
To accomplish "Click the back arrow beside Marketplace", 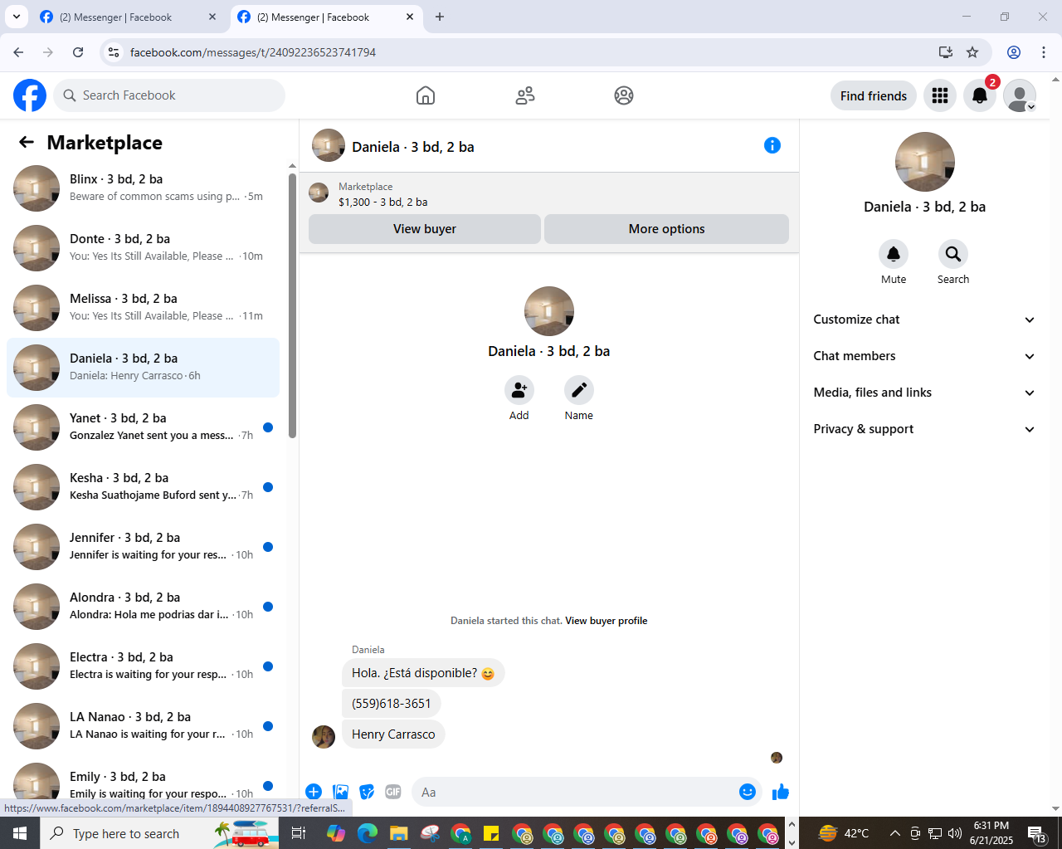I will coord(27,143).
